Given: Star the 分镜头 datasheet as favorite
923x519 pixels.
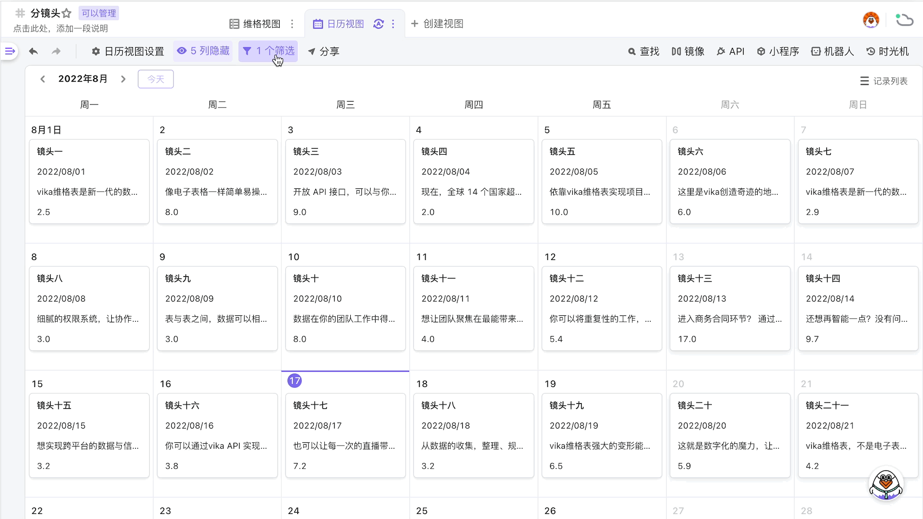Looking at the screenshot, I should (x=66, y=13).
